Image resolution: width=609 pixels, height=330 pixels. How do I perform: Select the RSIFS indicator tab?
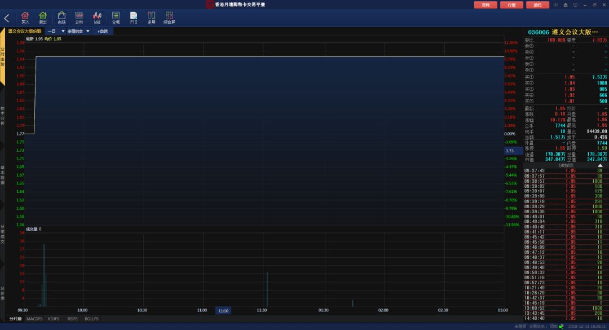[73, 319]
